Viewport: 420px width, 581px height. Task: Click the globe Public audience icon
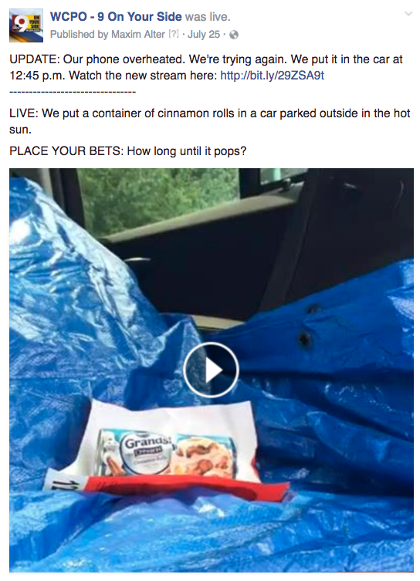click(234, 35)
